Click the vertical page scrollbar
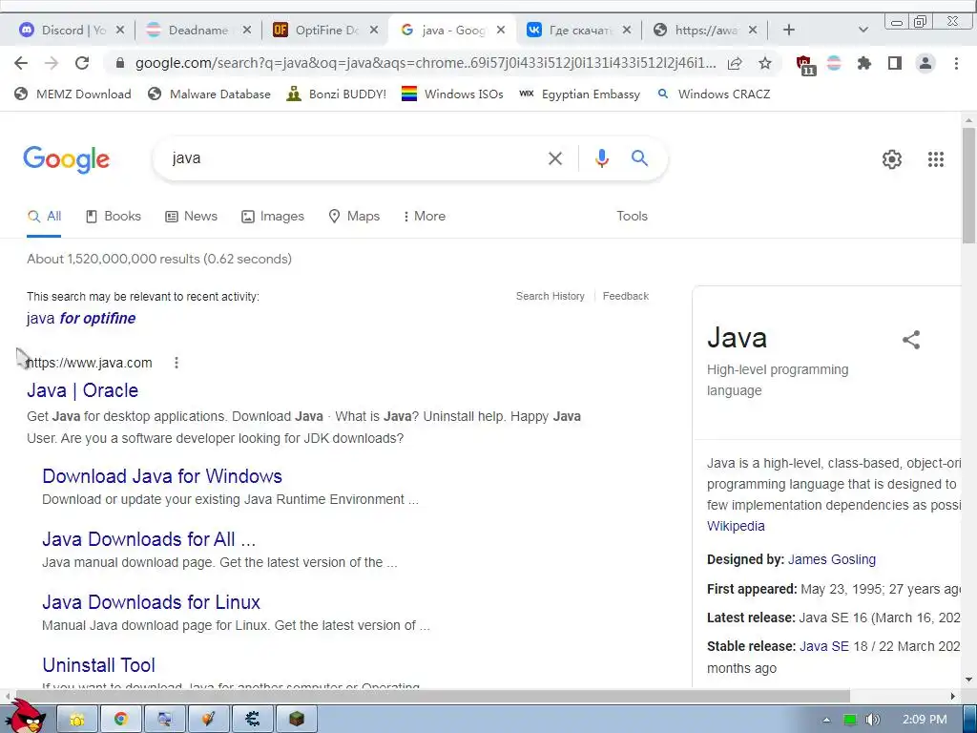 [x=968, y=186]
